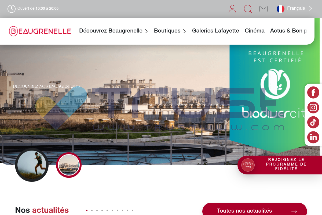Open the Galeries Lafayette menu item
Viewport: 322px width, 215px height.
tap(215, 31)
